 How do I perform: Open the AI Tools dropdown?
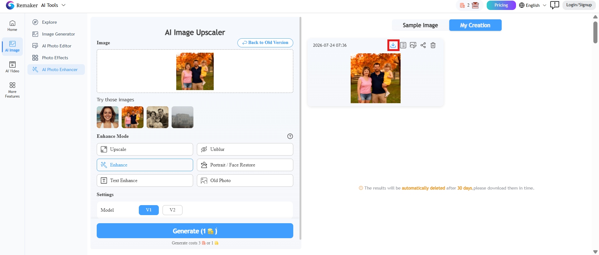[x=53, y=5]
